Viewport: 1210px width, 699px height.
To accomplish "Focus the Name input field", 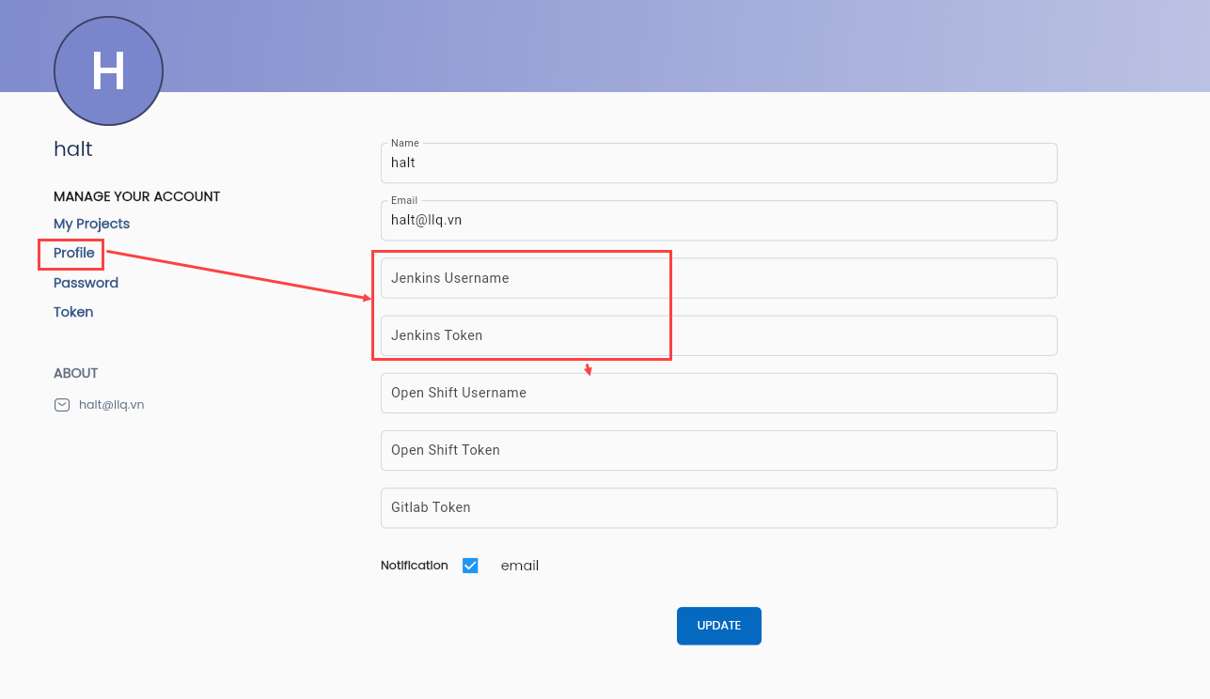I will 719,163.
